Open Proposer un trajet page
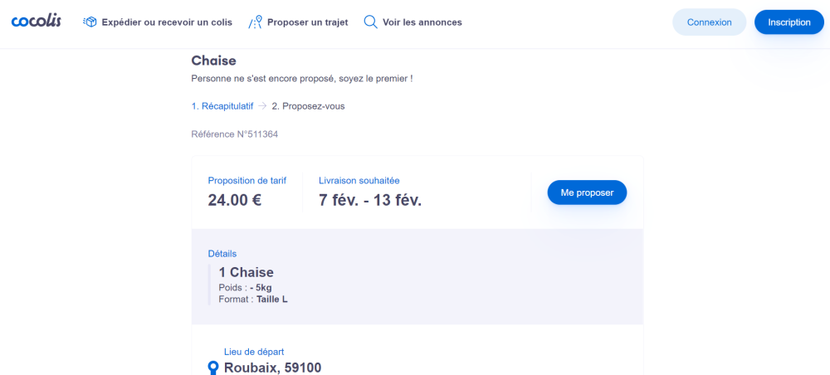Viewport: 830px width, 375px height. point(308,22)
